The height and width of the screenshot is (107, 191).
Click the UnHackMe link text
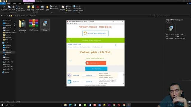pos(76,75)
